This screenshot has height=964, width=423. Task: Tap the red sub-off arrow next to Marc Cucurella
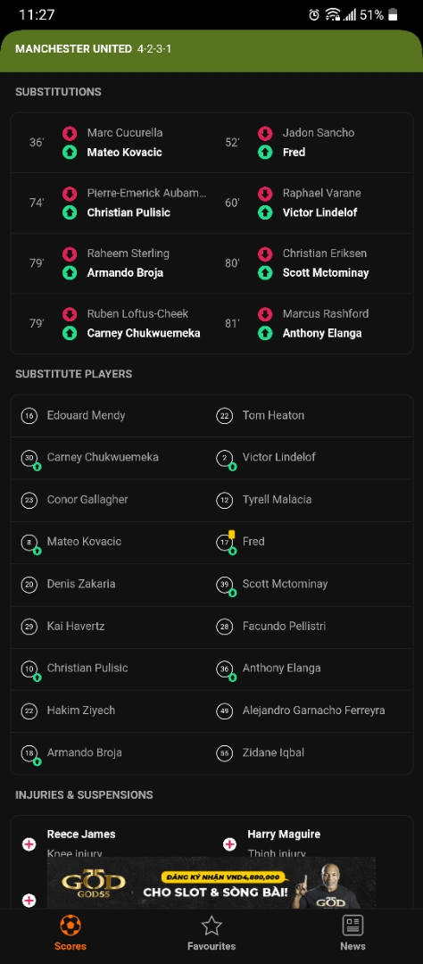[70, 133]
